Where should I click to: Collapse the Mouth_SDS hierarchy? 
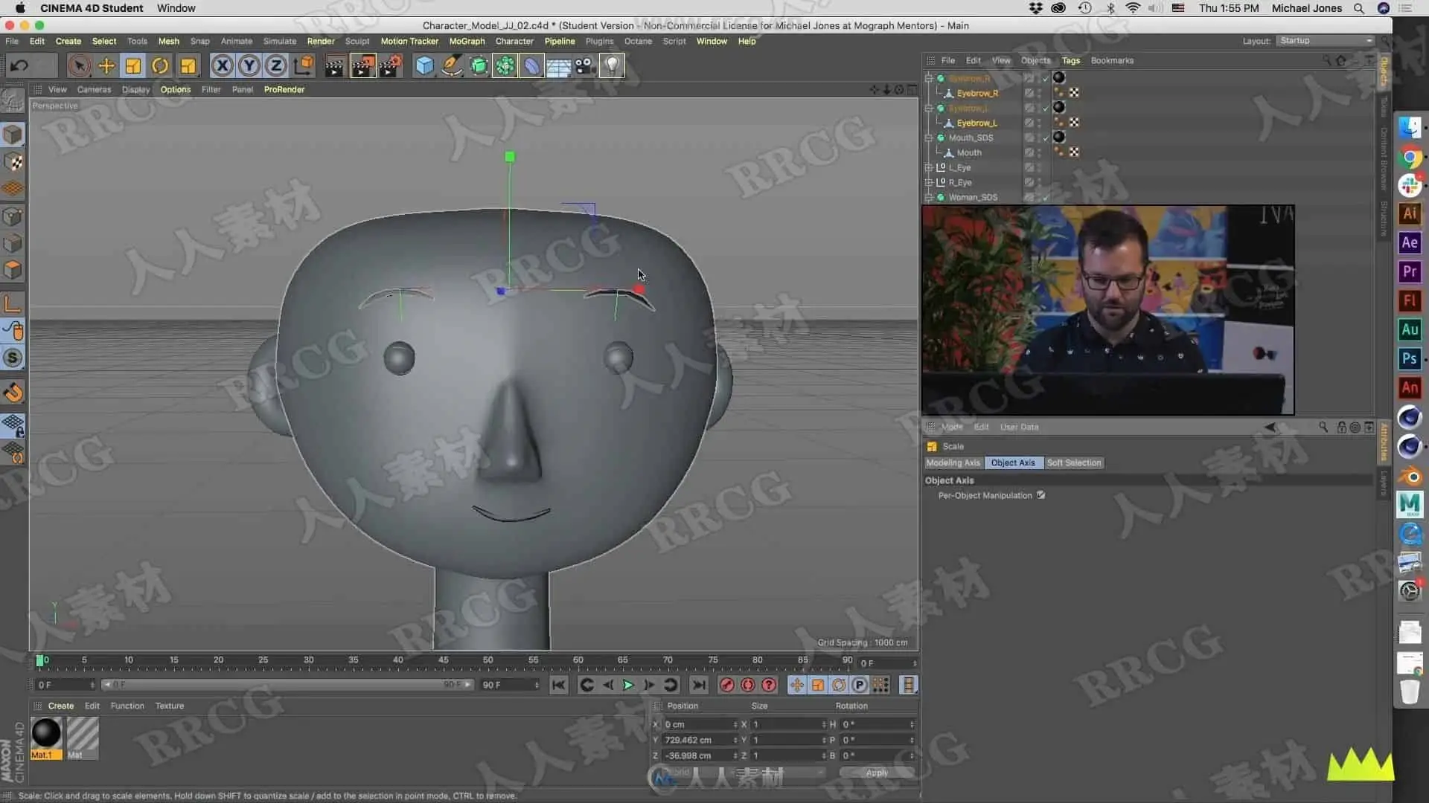tap(929, 138)
